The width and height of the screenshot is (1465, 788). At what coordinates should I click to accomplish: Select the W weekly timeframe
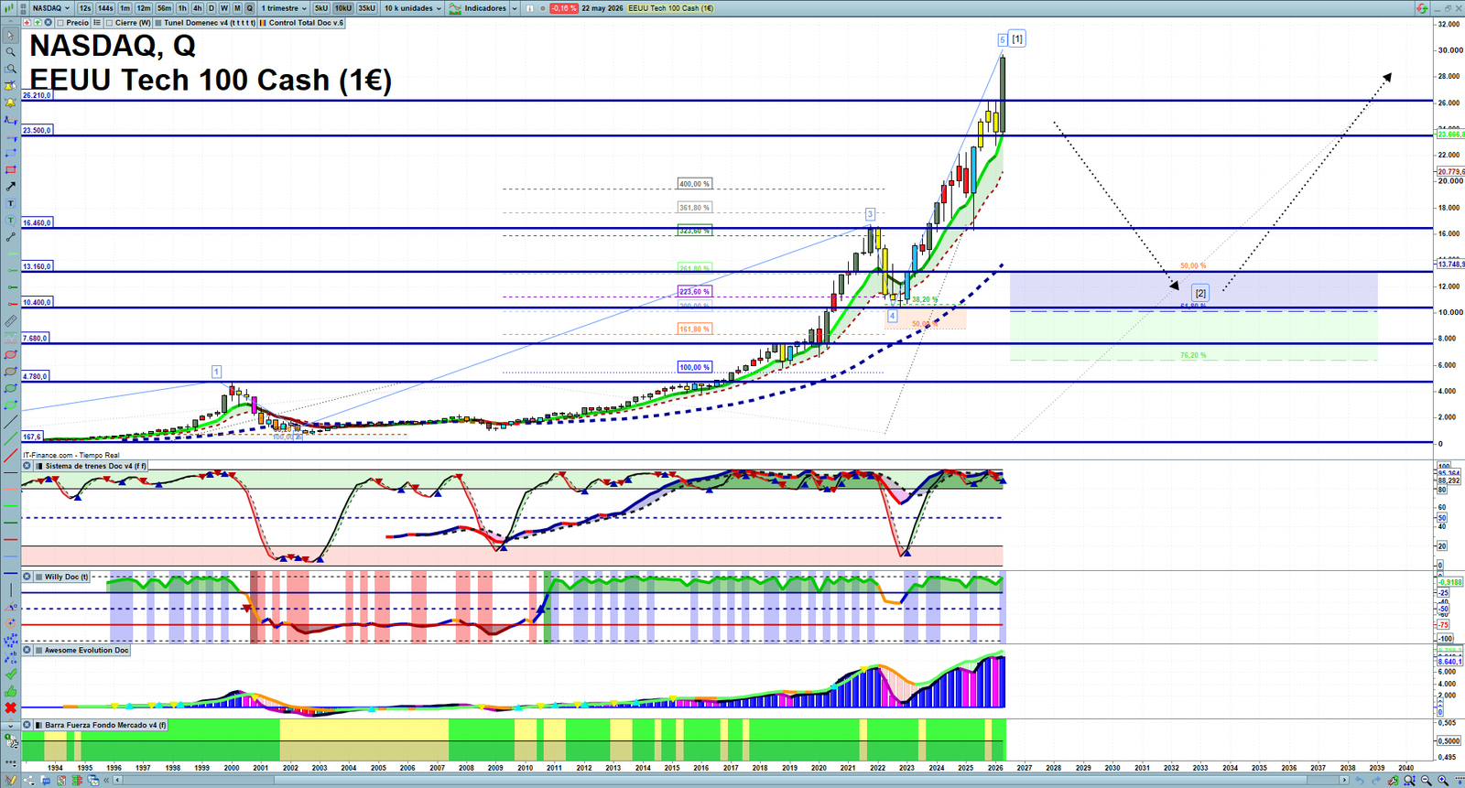pyautogui.click(x=224, y=8)
